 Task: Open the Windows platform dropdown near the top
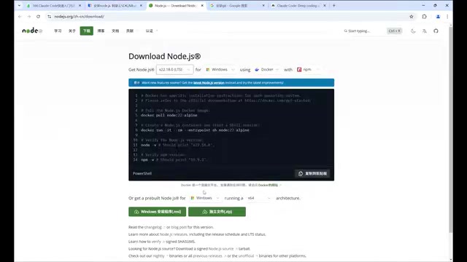coord(220,70)
